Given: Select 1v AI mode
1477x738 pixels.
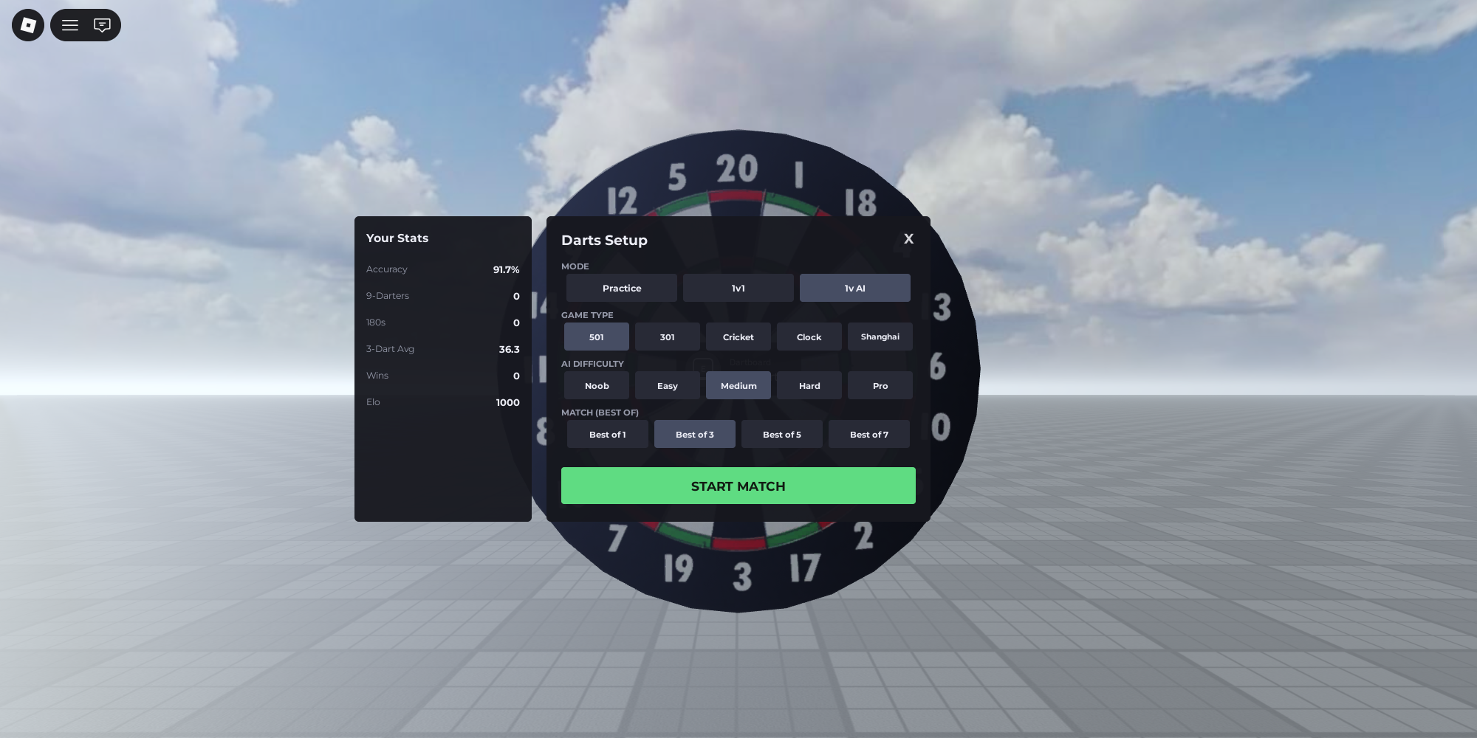Looking at the screenshot, I should [x=855, y=288].
